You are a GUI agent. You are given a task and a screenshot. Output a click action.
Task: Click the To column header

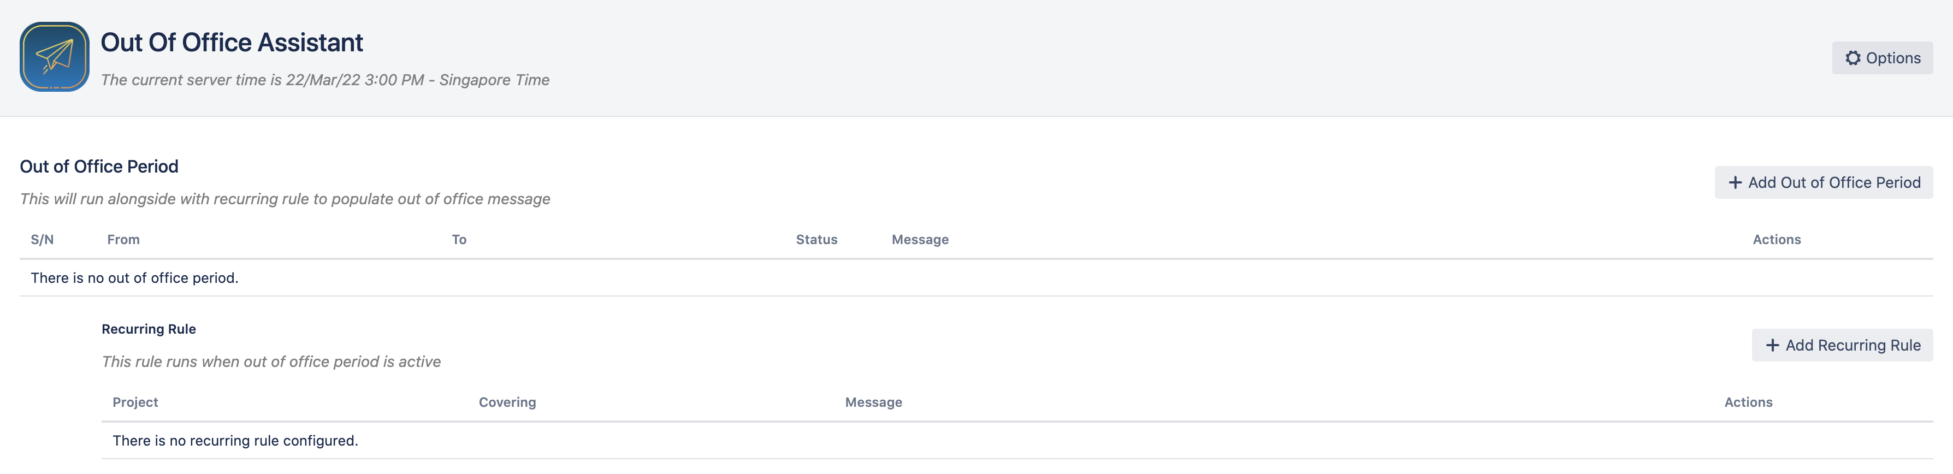coord(459,240)
